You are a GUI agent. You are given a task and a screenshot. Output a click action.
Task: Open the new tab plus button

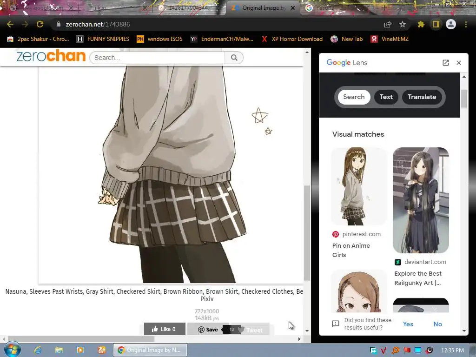point(383,8)
